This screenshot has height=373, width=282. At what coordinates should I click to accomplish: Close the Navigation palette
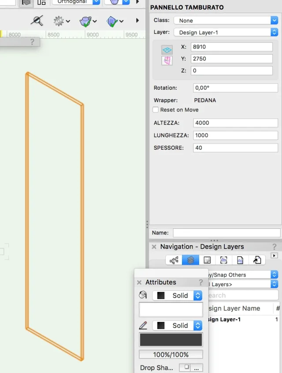pyautogui.click(x=154, y=247)
